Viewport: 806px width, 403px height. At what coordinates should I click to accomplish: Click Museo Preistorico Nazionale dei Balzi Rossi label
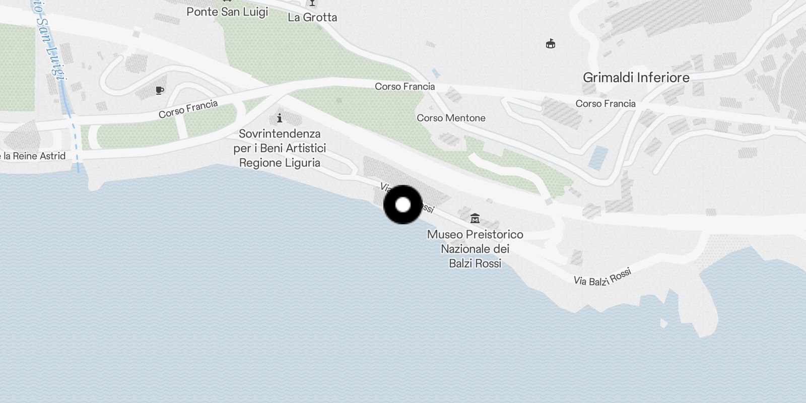[x=475, y=249]
